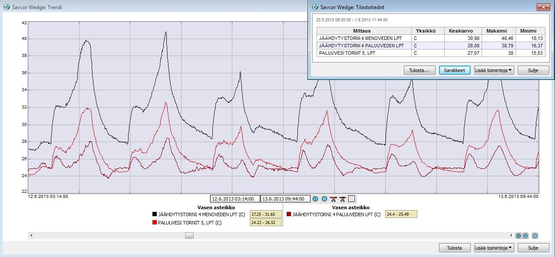The width and height of the screenshot is (555, 257).
Task: Click minimum value 15,53 in the table
Action: 536,53
